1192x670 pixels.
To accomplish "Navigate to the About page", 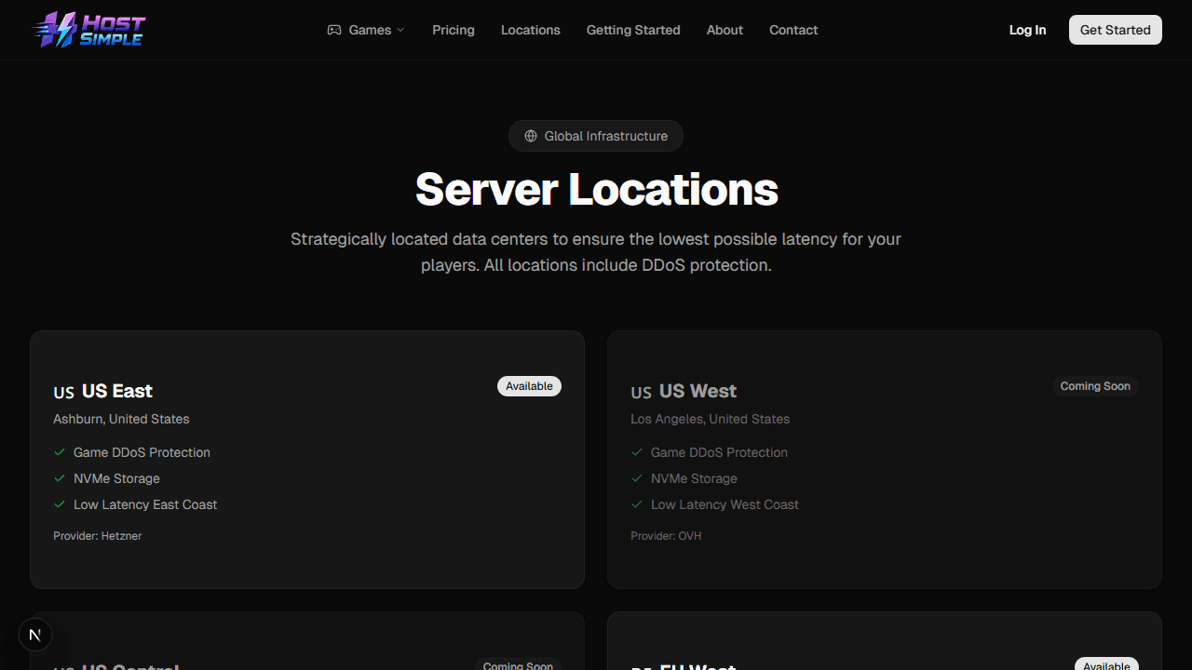I will click(x=725, y=30).
